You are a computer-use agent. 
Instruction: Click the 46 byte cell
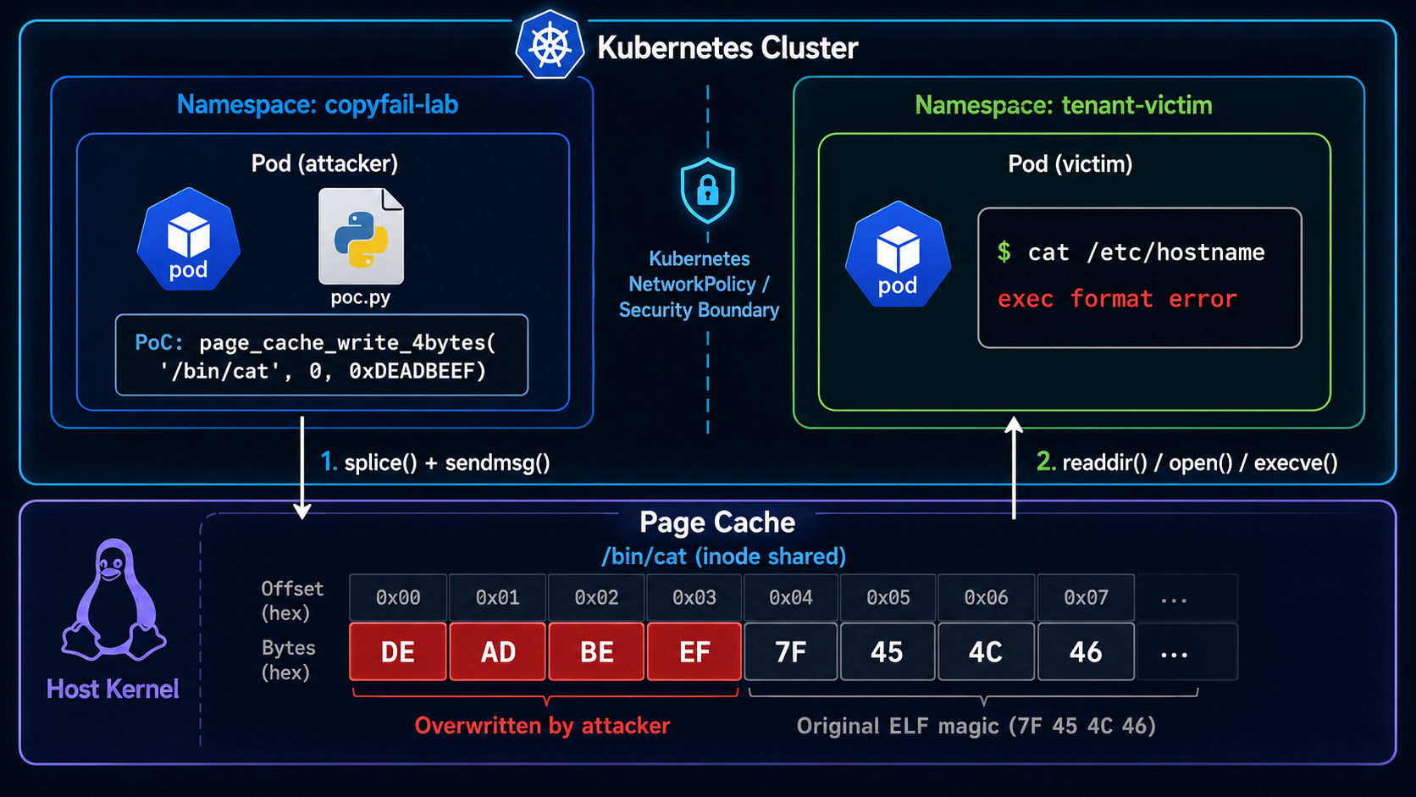[1086, 652]
